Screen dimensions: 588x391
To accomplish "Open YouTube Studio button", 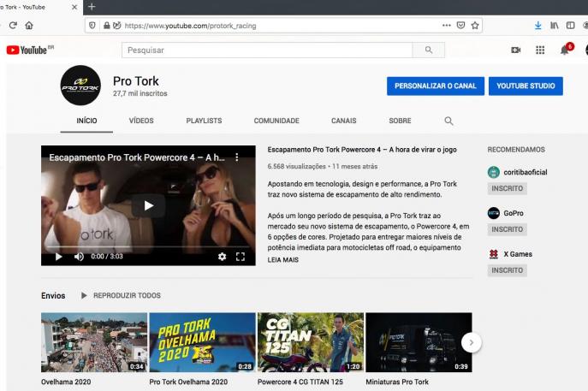I will [526, 86].
